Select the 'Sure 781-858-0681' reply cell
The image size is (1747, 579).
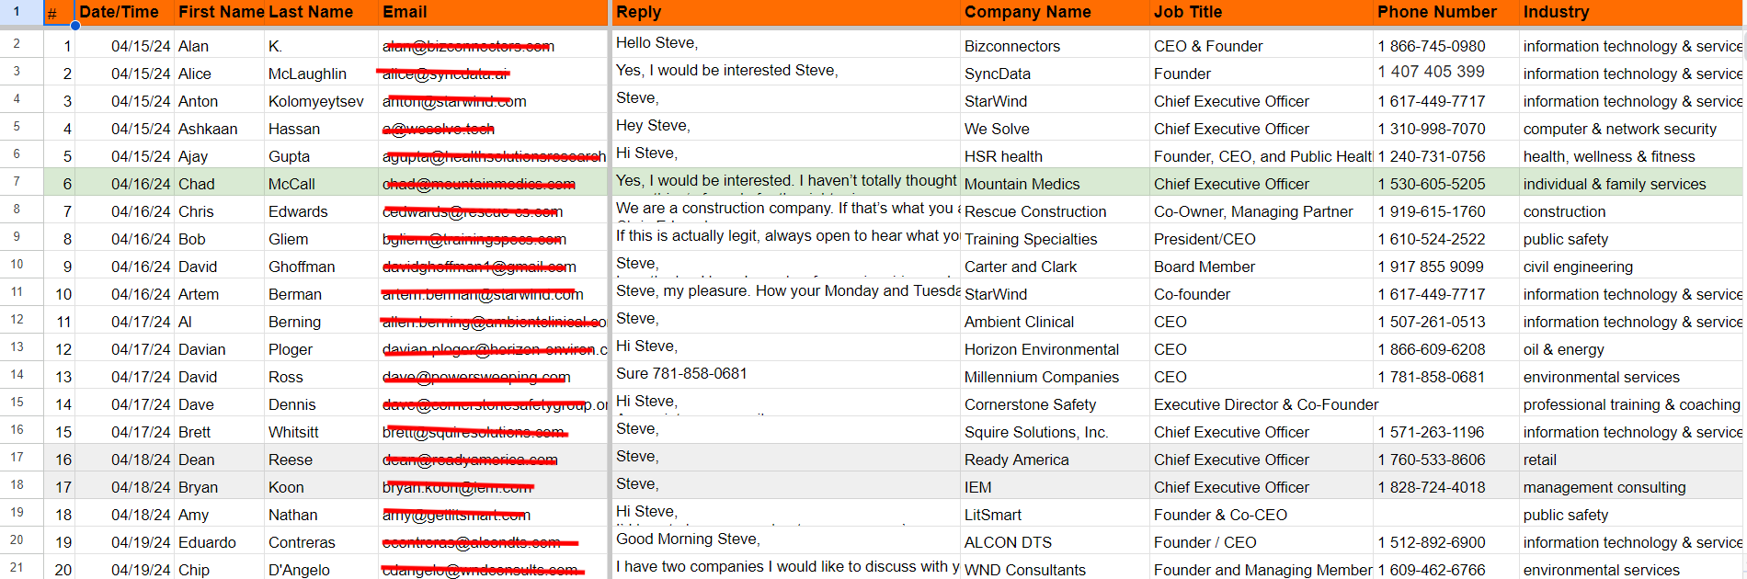(785, 374)
